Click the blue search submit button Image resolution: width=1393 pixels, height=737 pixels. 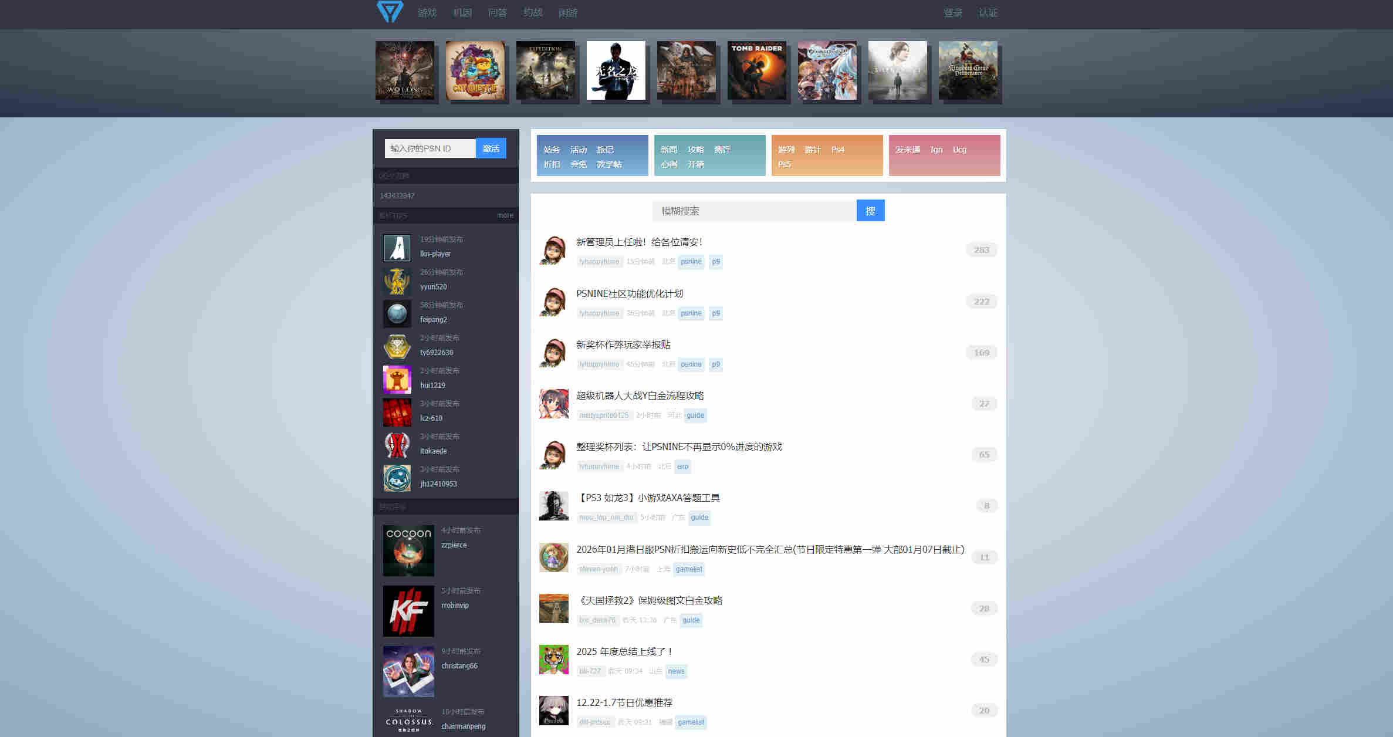point(870,211)
